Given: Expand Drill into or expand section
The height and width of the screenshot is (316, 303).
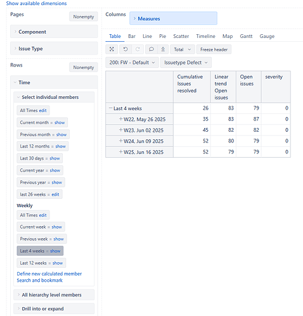Looking at the screenshot, I should pos(54,308).
